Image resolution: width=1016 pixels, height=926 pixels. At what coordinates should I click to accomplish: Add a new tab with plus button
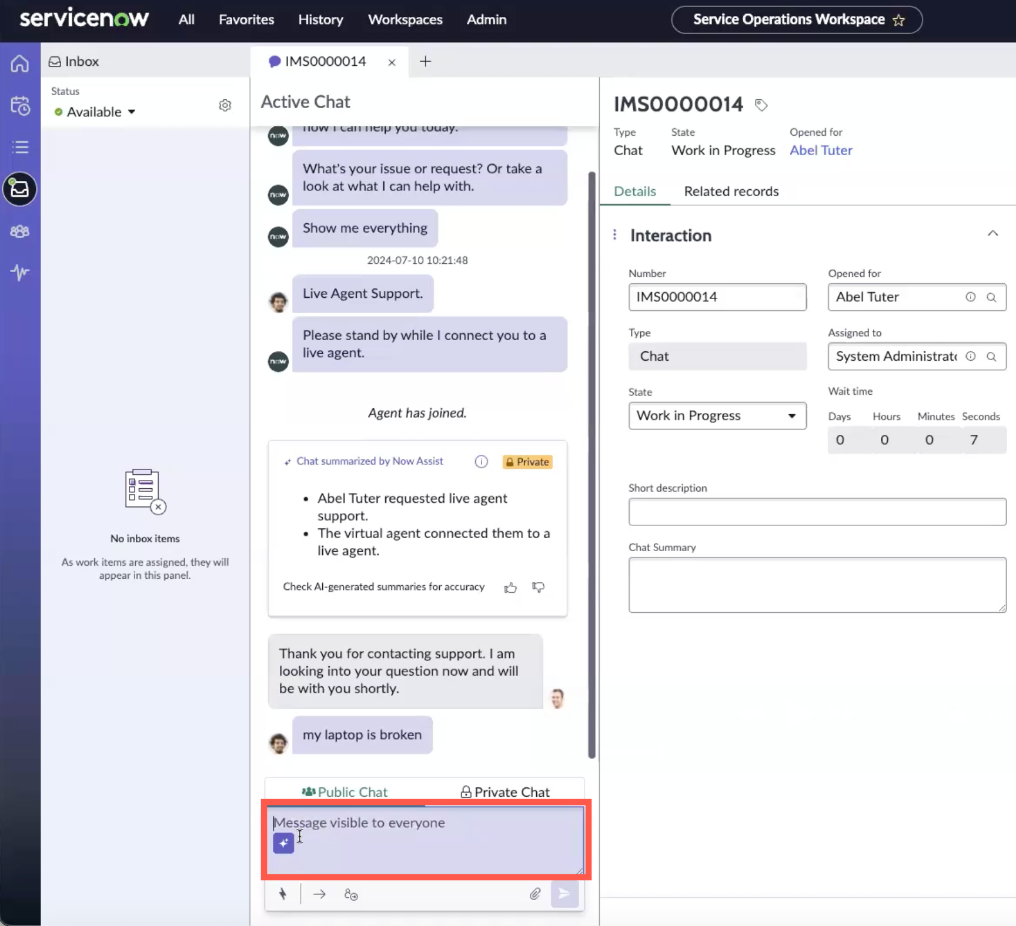coord(425,62)
